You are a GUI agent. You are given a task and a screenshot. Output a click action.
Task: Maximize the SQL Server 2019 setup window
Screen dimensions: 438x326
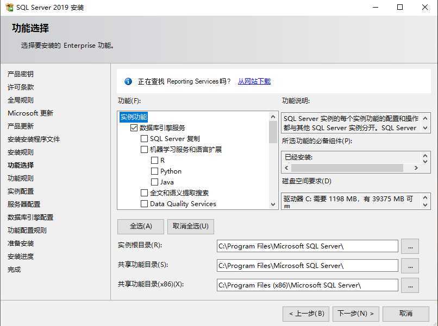[400, 7]
